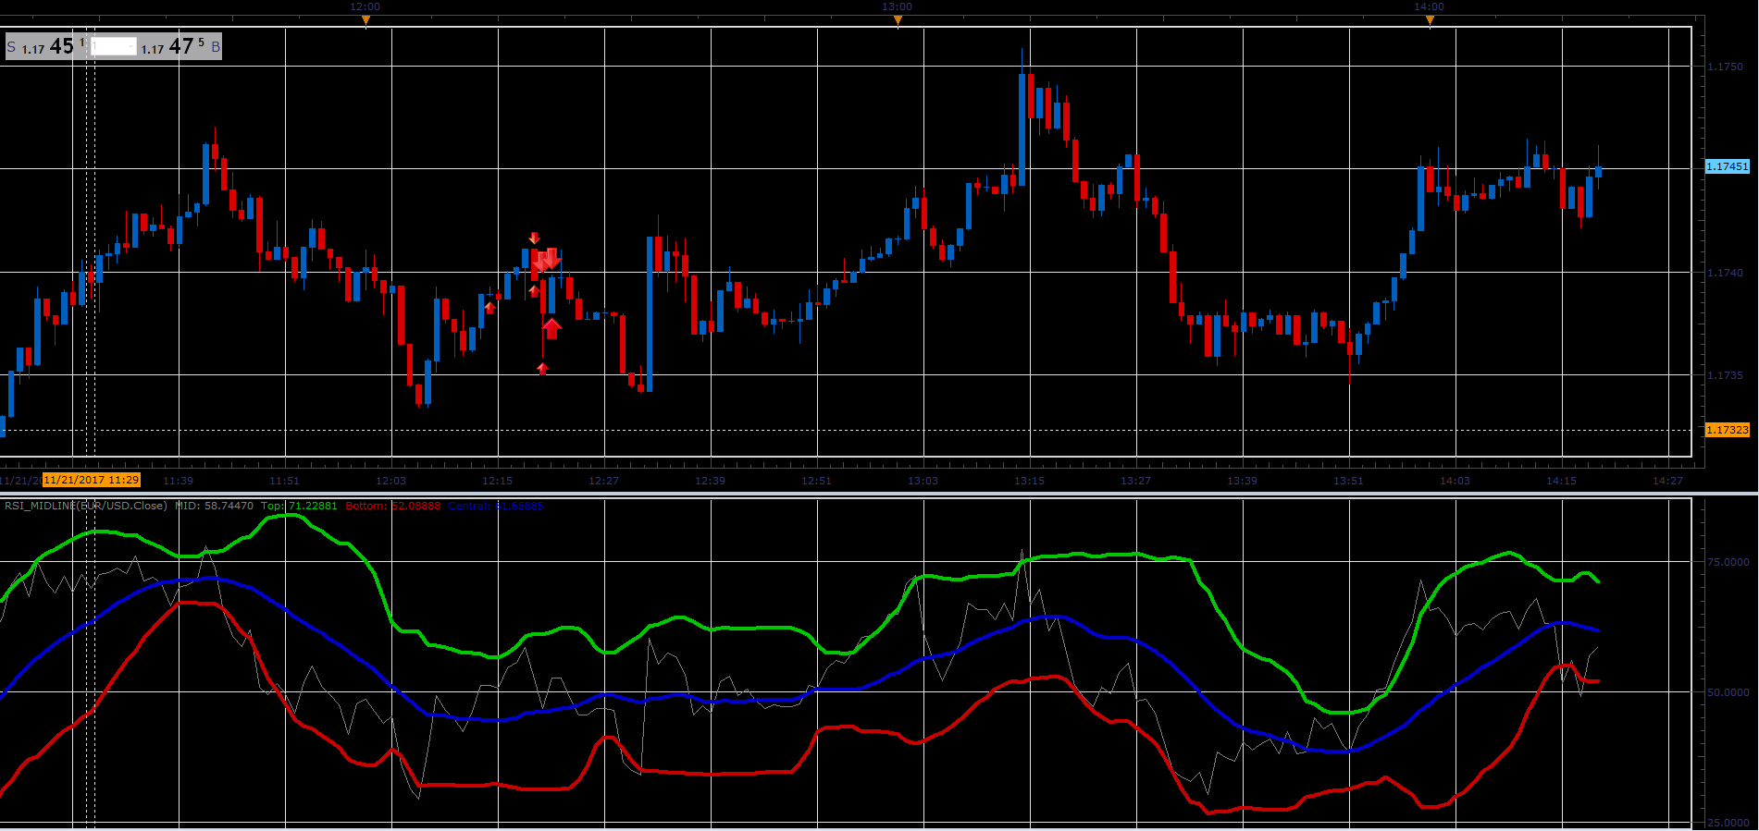Click the 1.1750 price axis label

tap(1725, 67)
